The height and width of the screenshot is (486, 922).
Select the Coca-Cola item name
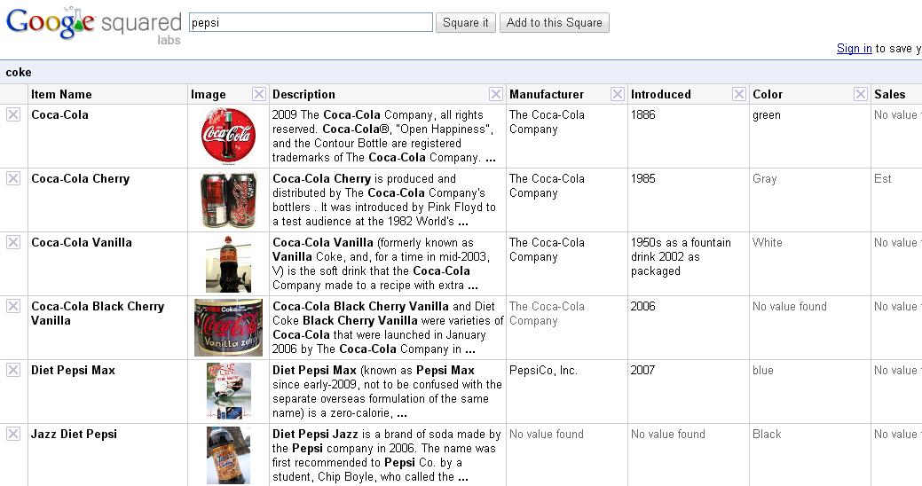[x=60, y=114]
